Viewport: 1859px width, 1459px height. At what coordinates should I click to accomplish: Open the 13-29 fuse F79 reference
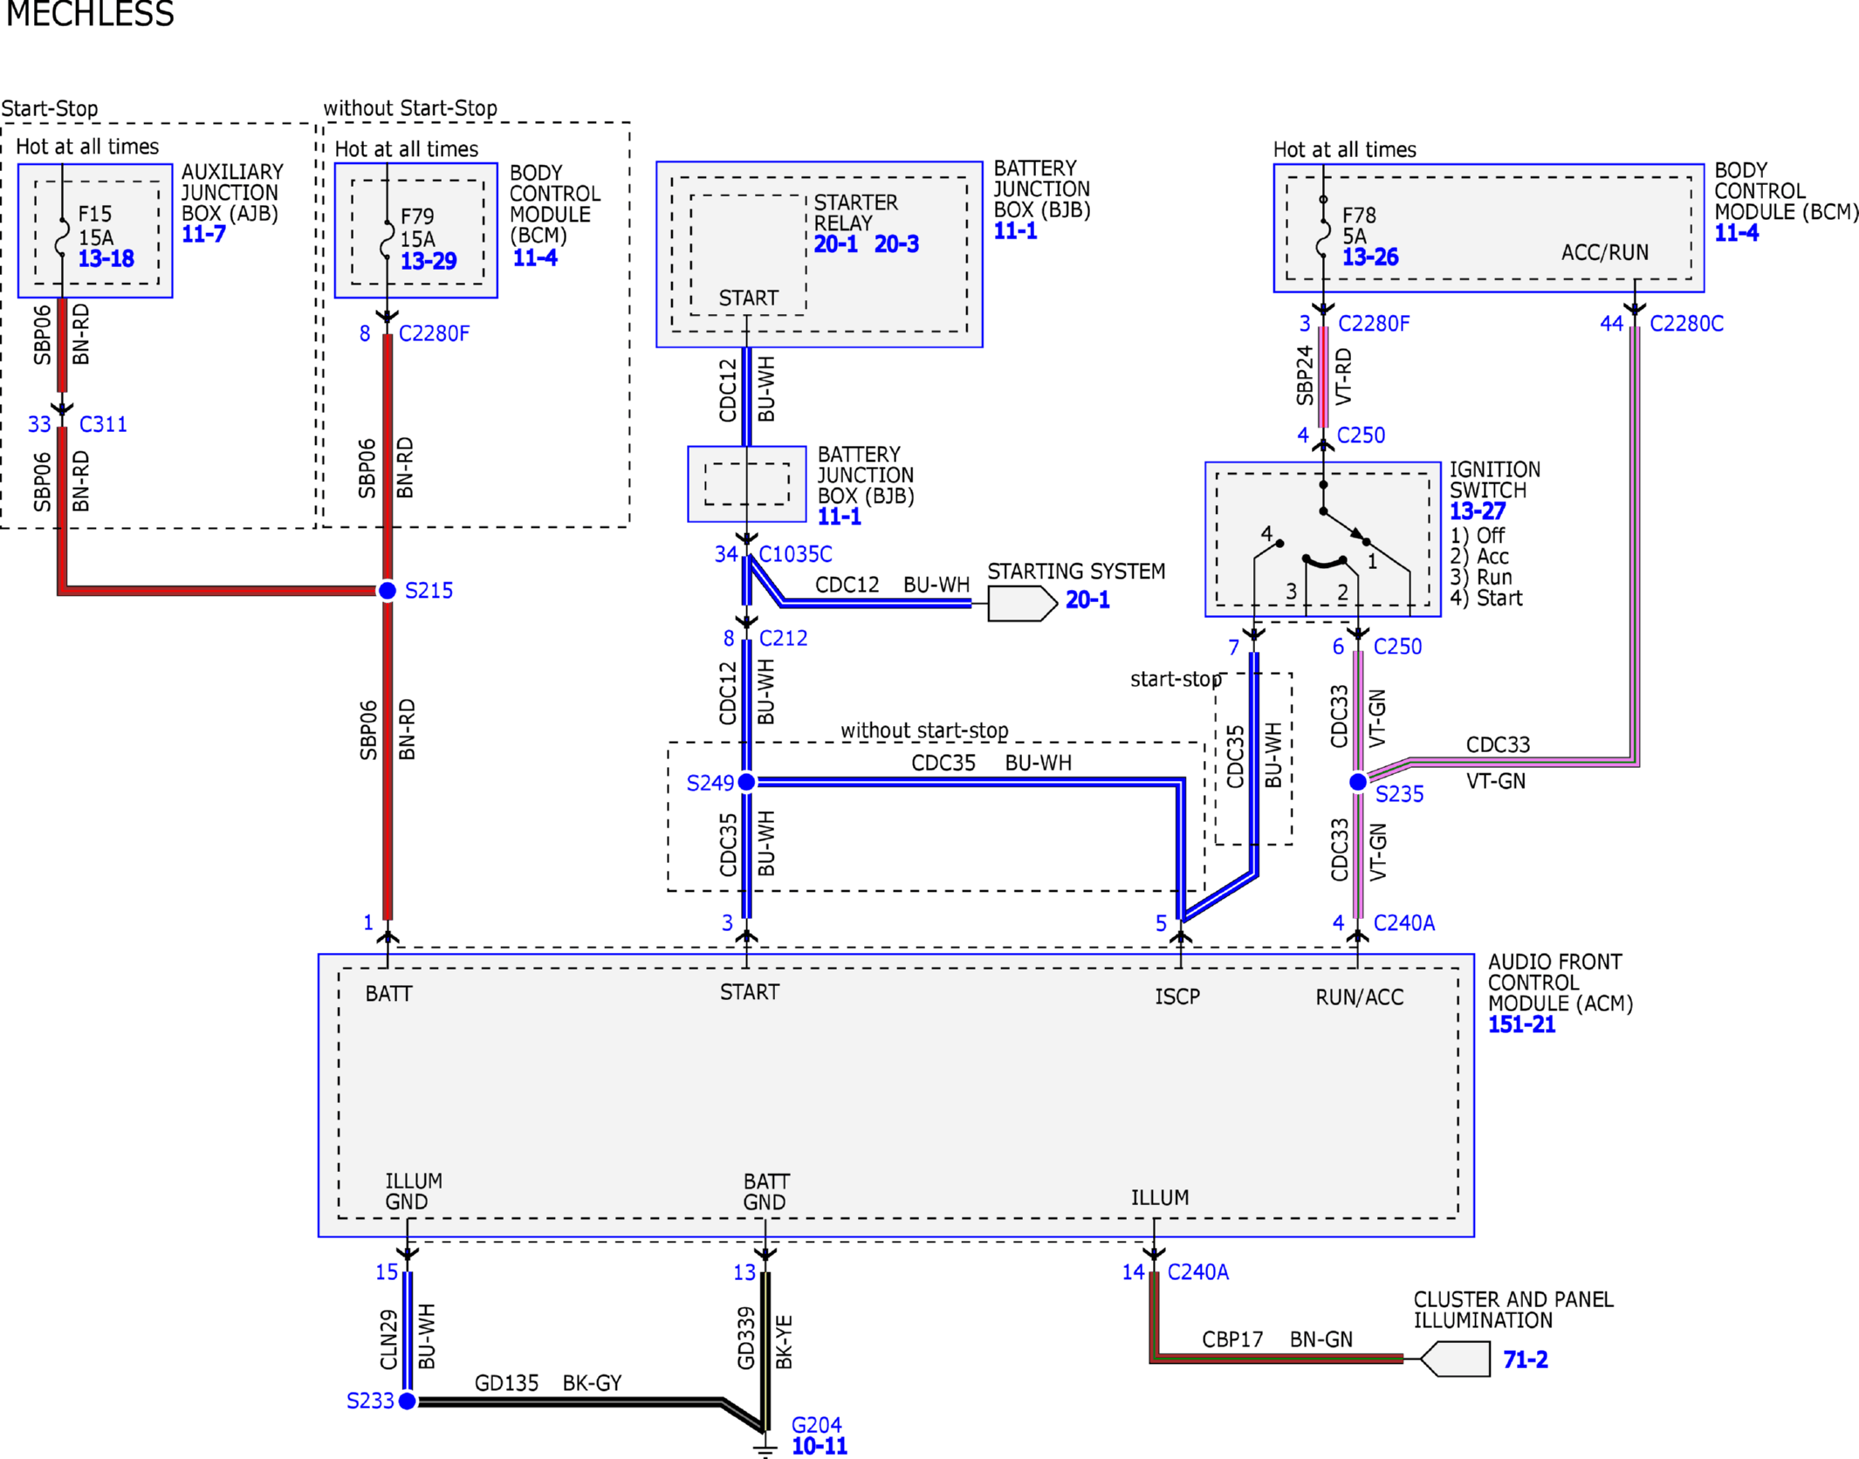pyautogui.click(x=428, y=261)
